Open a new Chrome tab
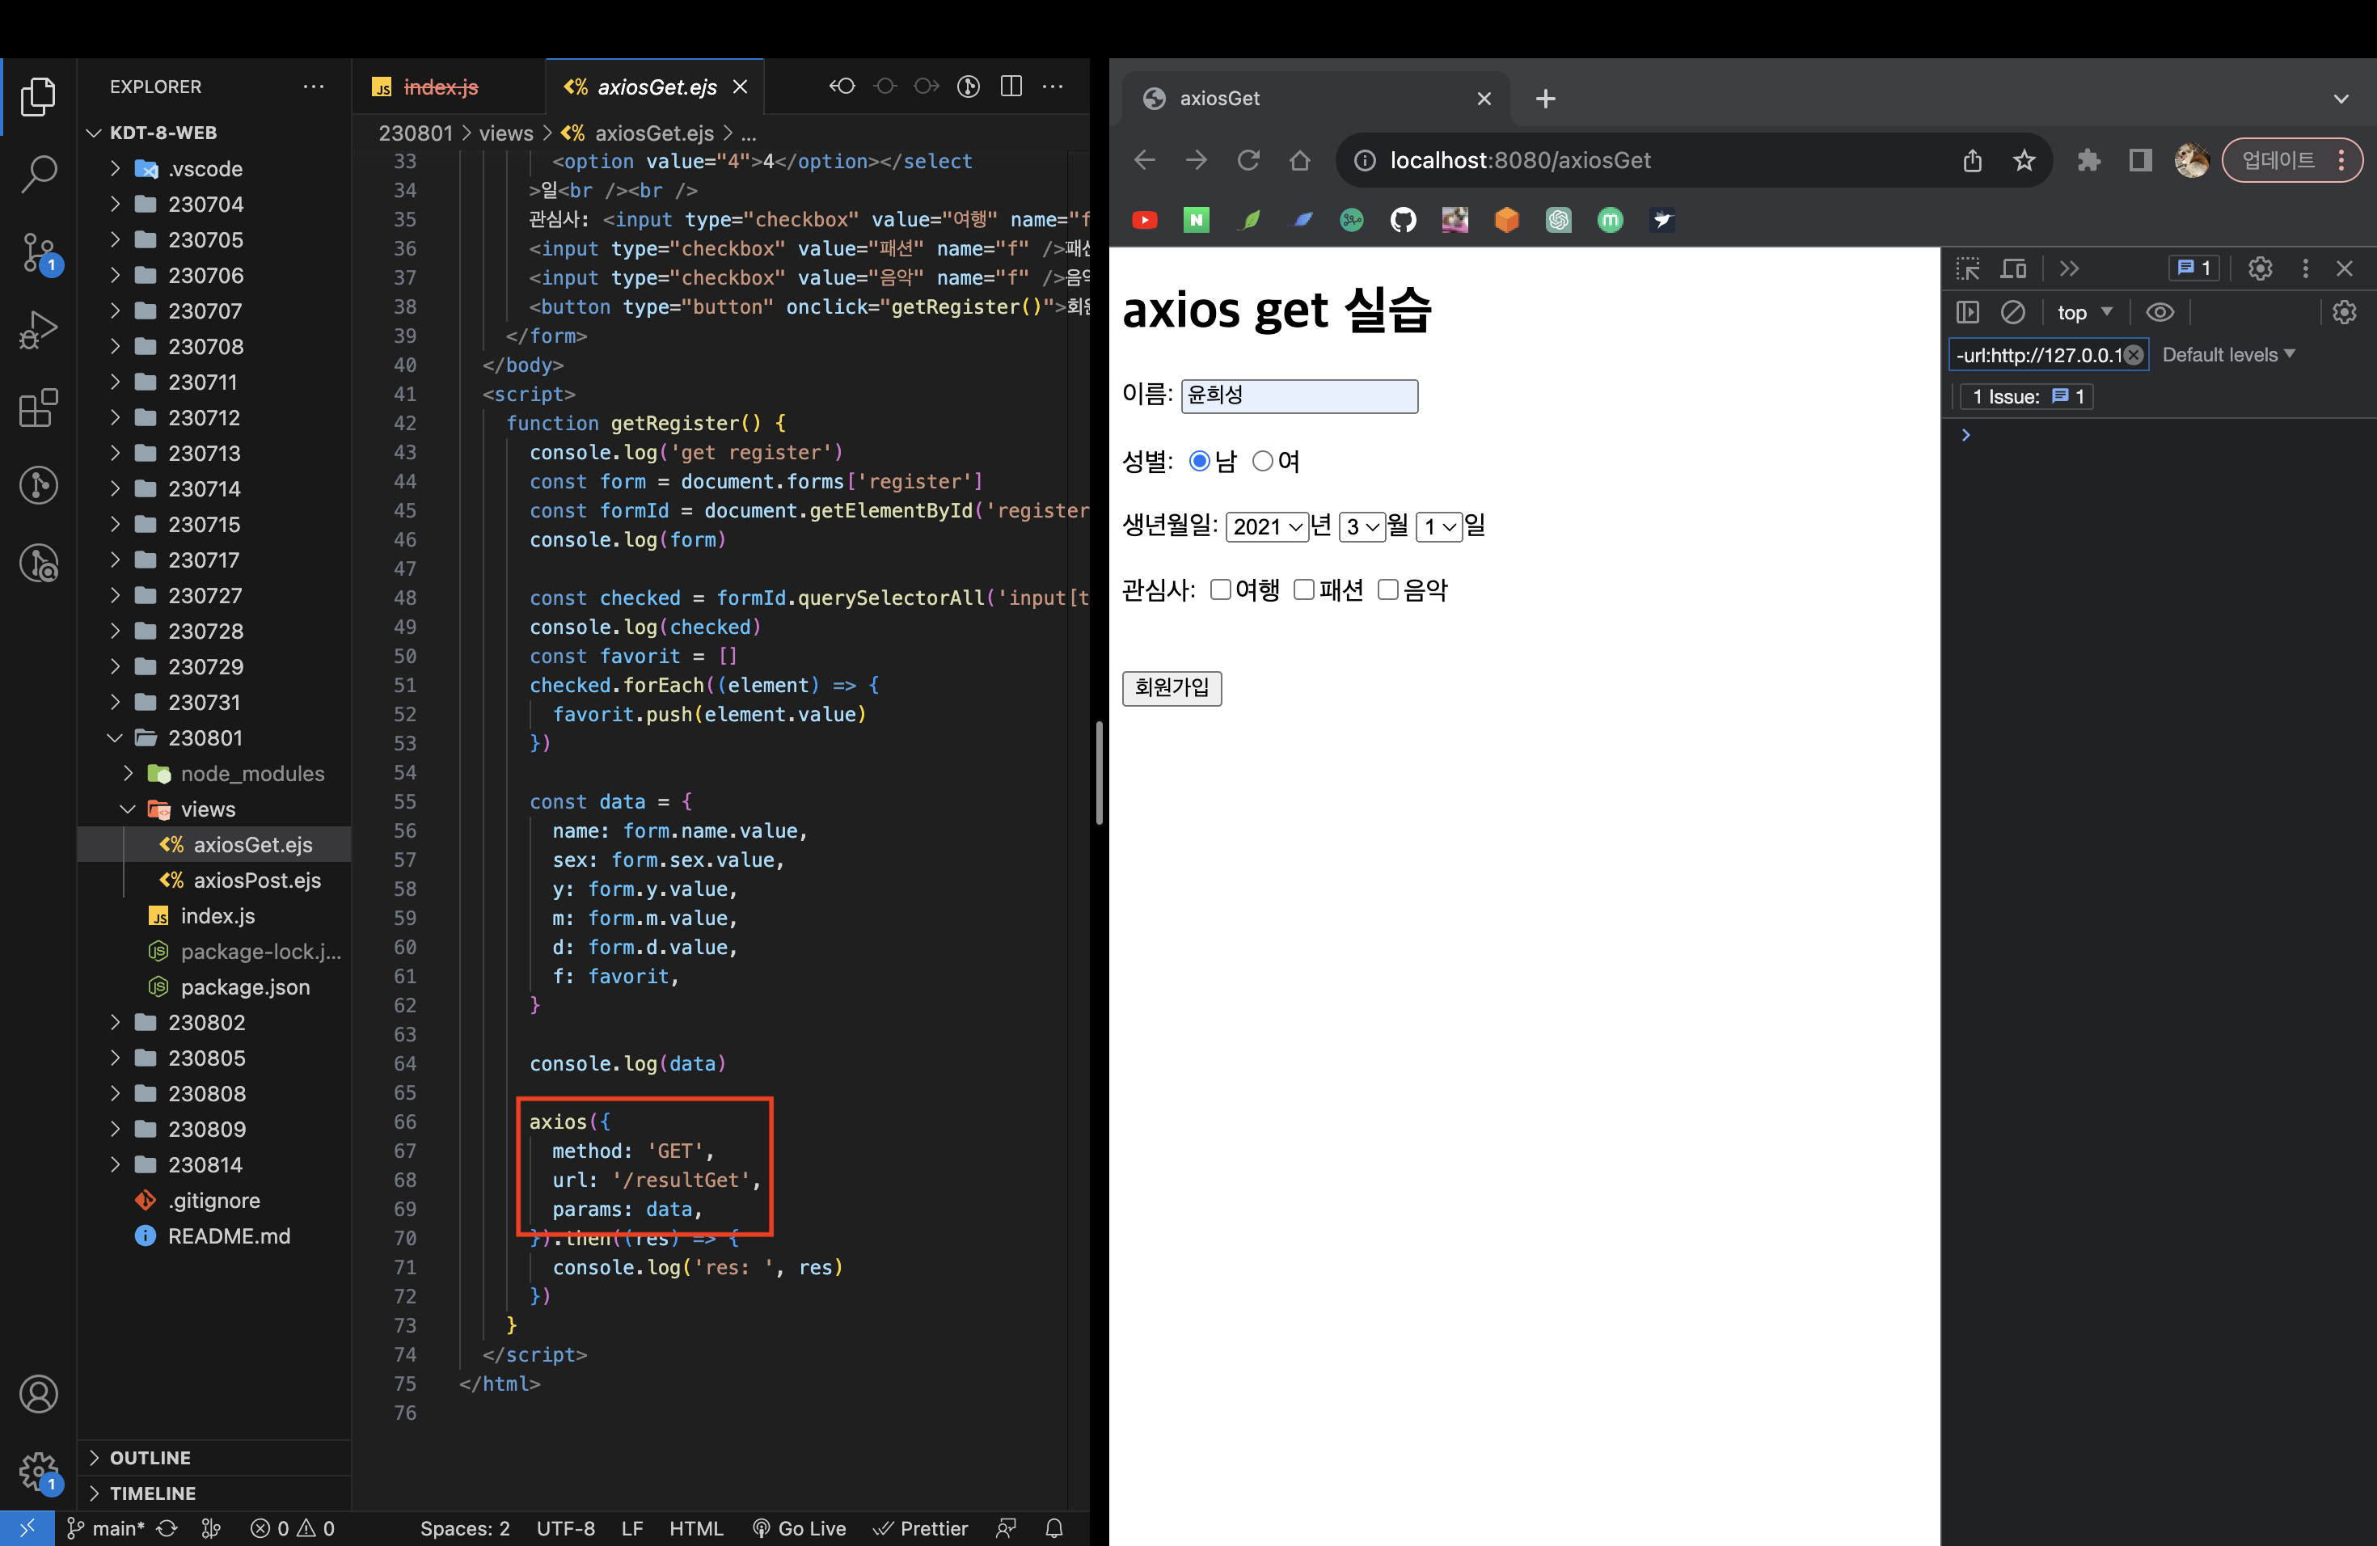The width and height of the screenshot is (2377, 1546). [x=1545, y=99]
